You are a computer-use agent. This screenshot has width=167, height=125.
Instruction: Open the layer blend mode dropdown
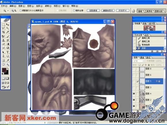click(139, 61)
